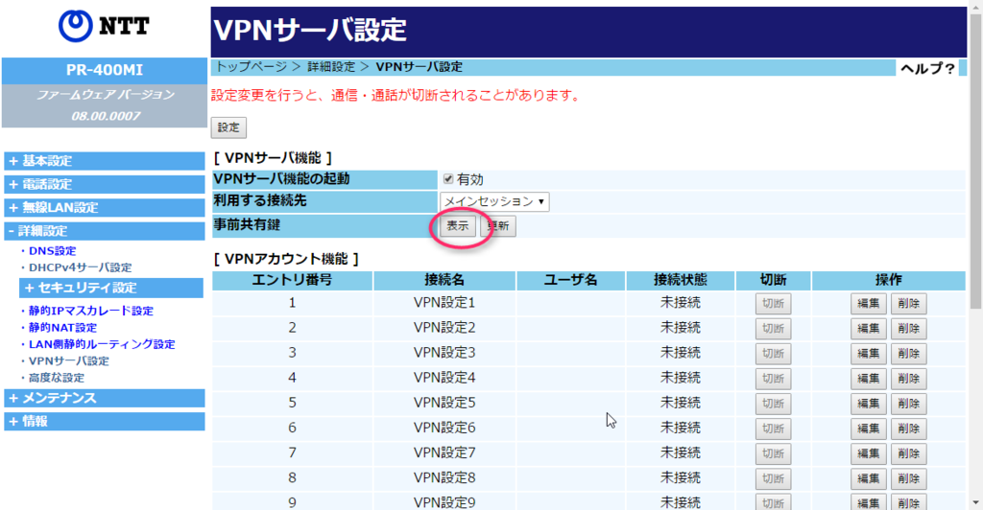Viewport: 983px width, 510px height.
Task: Expand the 電話設定 menu
Action: (104, 184)
